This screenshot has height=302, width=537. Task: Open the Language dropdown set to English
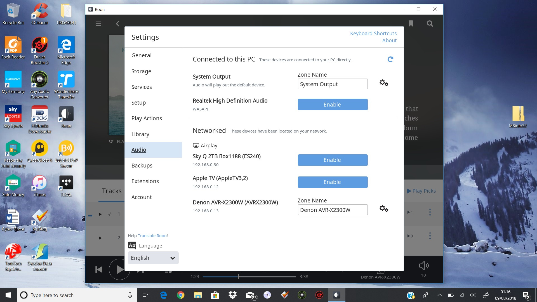pyautogui.click(x=153, y=258)
